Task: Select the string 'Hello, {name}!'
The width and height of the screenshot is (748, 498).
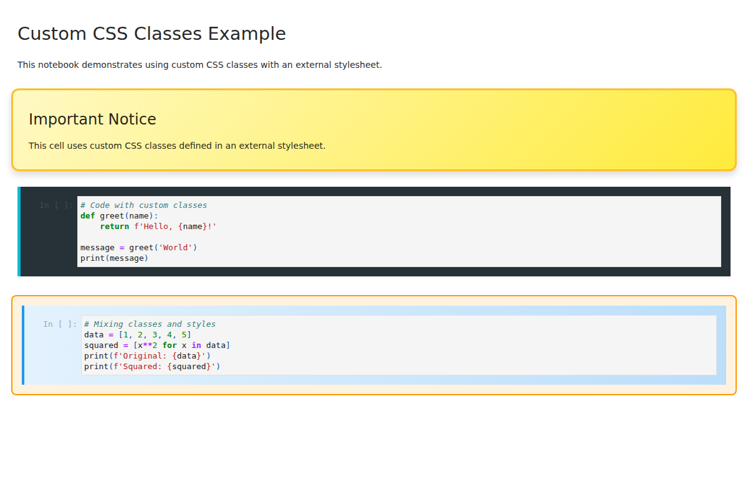Action: [x=176, y=226]
